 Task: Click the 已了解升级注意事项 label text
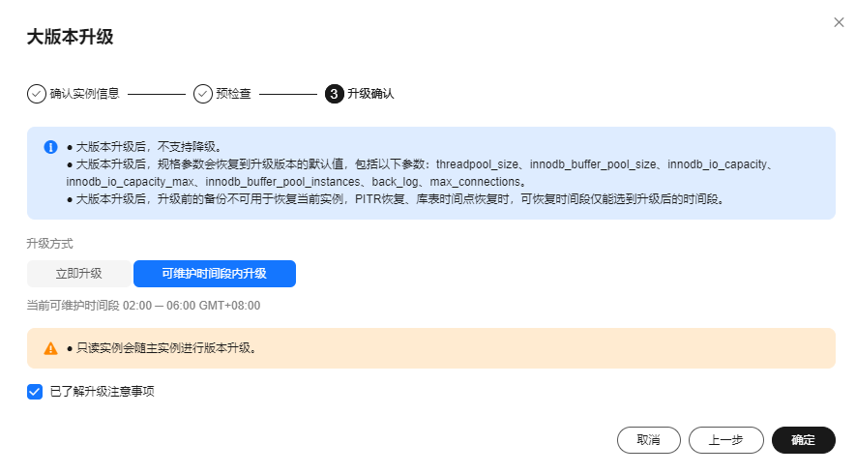point(102,392)
